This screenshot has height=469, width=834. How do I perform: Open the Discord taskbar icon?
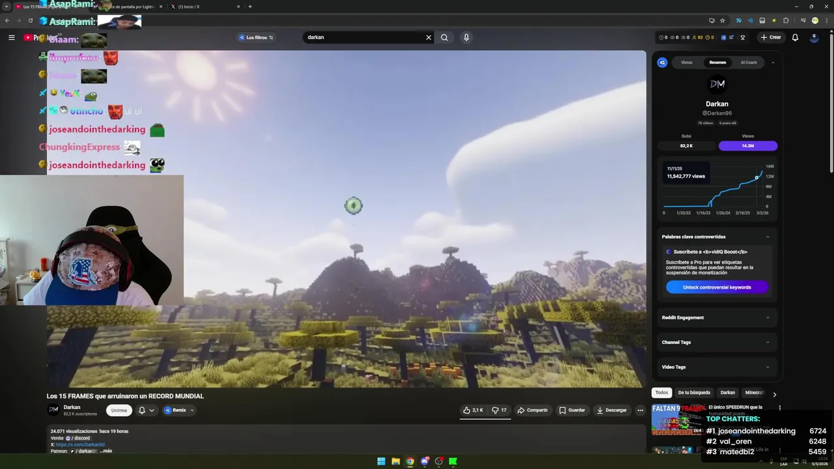point(424,461)
